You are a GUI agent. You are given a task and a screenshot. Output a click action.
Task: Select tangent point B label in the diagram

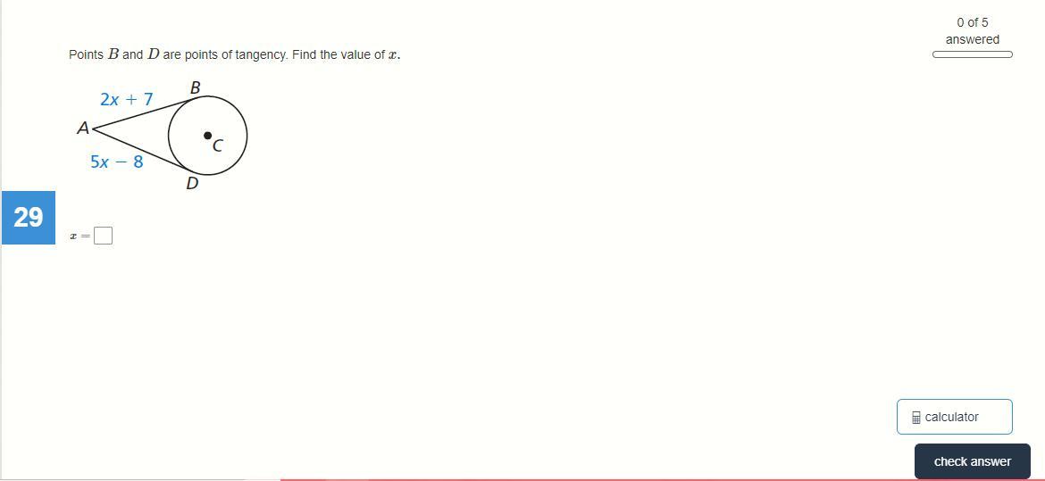click(x=196, y=87)
